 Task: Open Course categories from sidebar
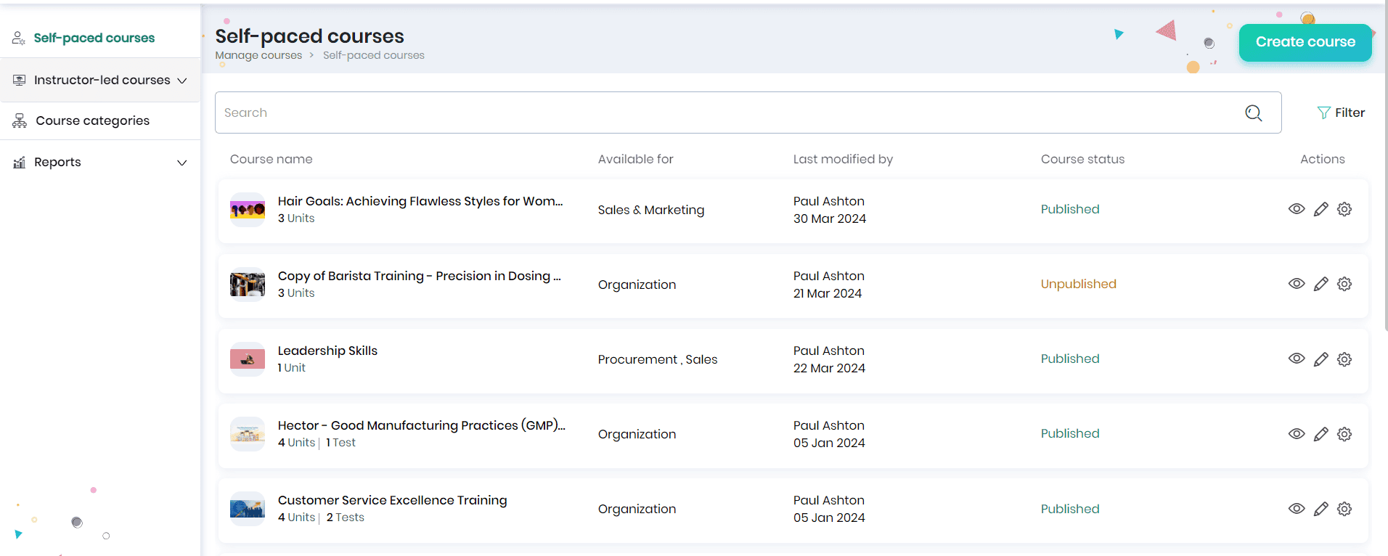point(92,120)
